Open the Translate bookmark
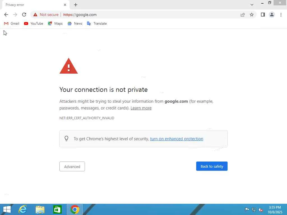Image resolution: width=287 pixels, height=215 pixels. point(97,24)
